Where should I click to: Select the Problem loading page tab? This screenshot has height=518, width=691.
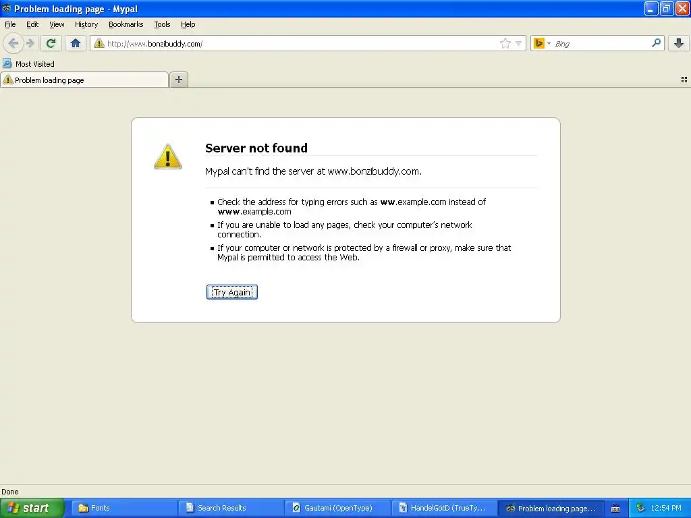(x=84, y=80)
